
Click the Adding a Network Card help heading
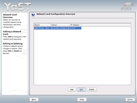(x=12, y=33)
